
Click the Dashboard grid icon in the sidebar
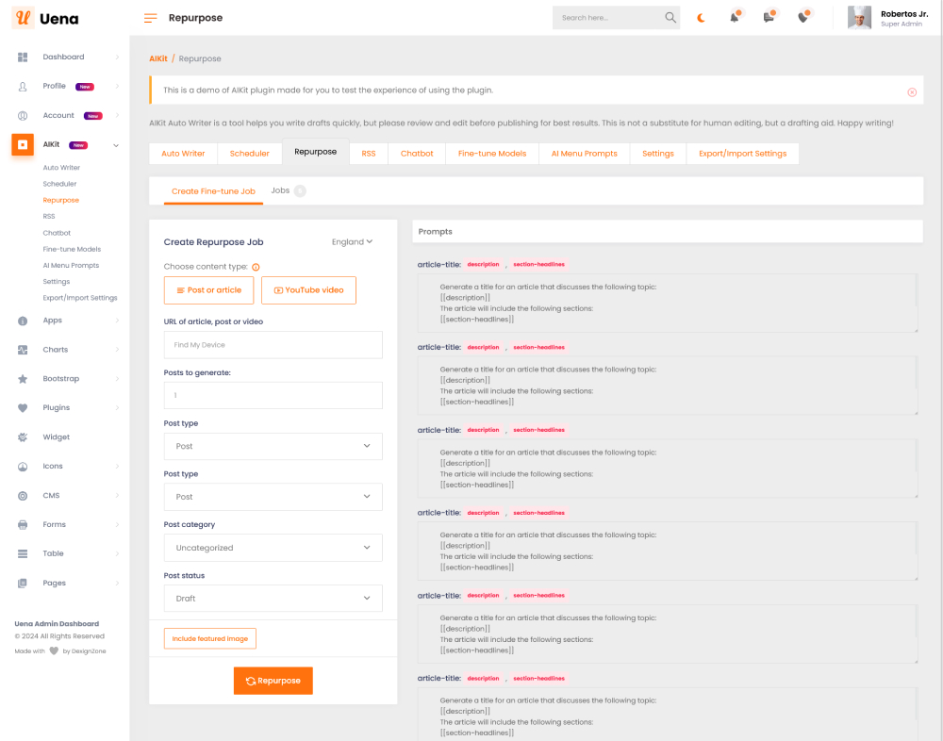point(23,58)
